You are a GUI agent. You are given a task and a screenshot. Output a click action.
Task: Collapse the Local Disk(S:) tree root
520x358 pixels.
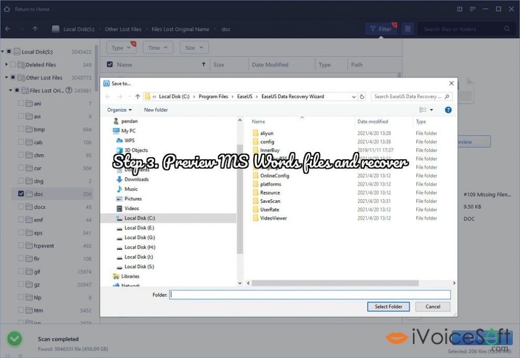click(3, 51)
